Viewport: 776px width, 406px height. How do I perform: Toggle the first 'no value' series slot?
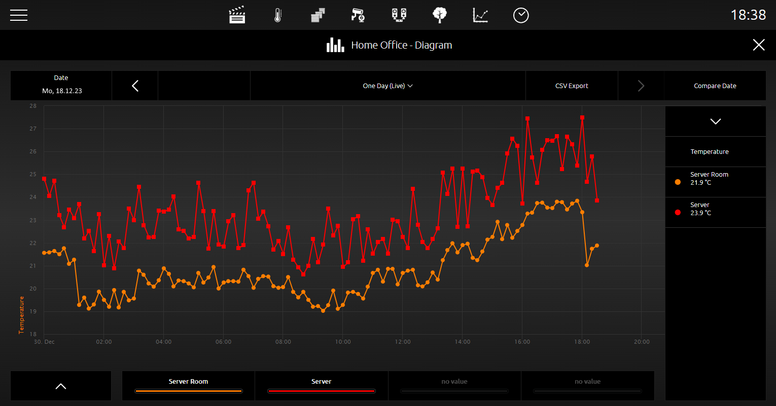point(454,386)
